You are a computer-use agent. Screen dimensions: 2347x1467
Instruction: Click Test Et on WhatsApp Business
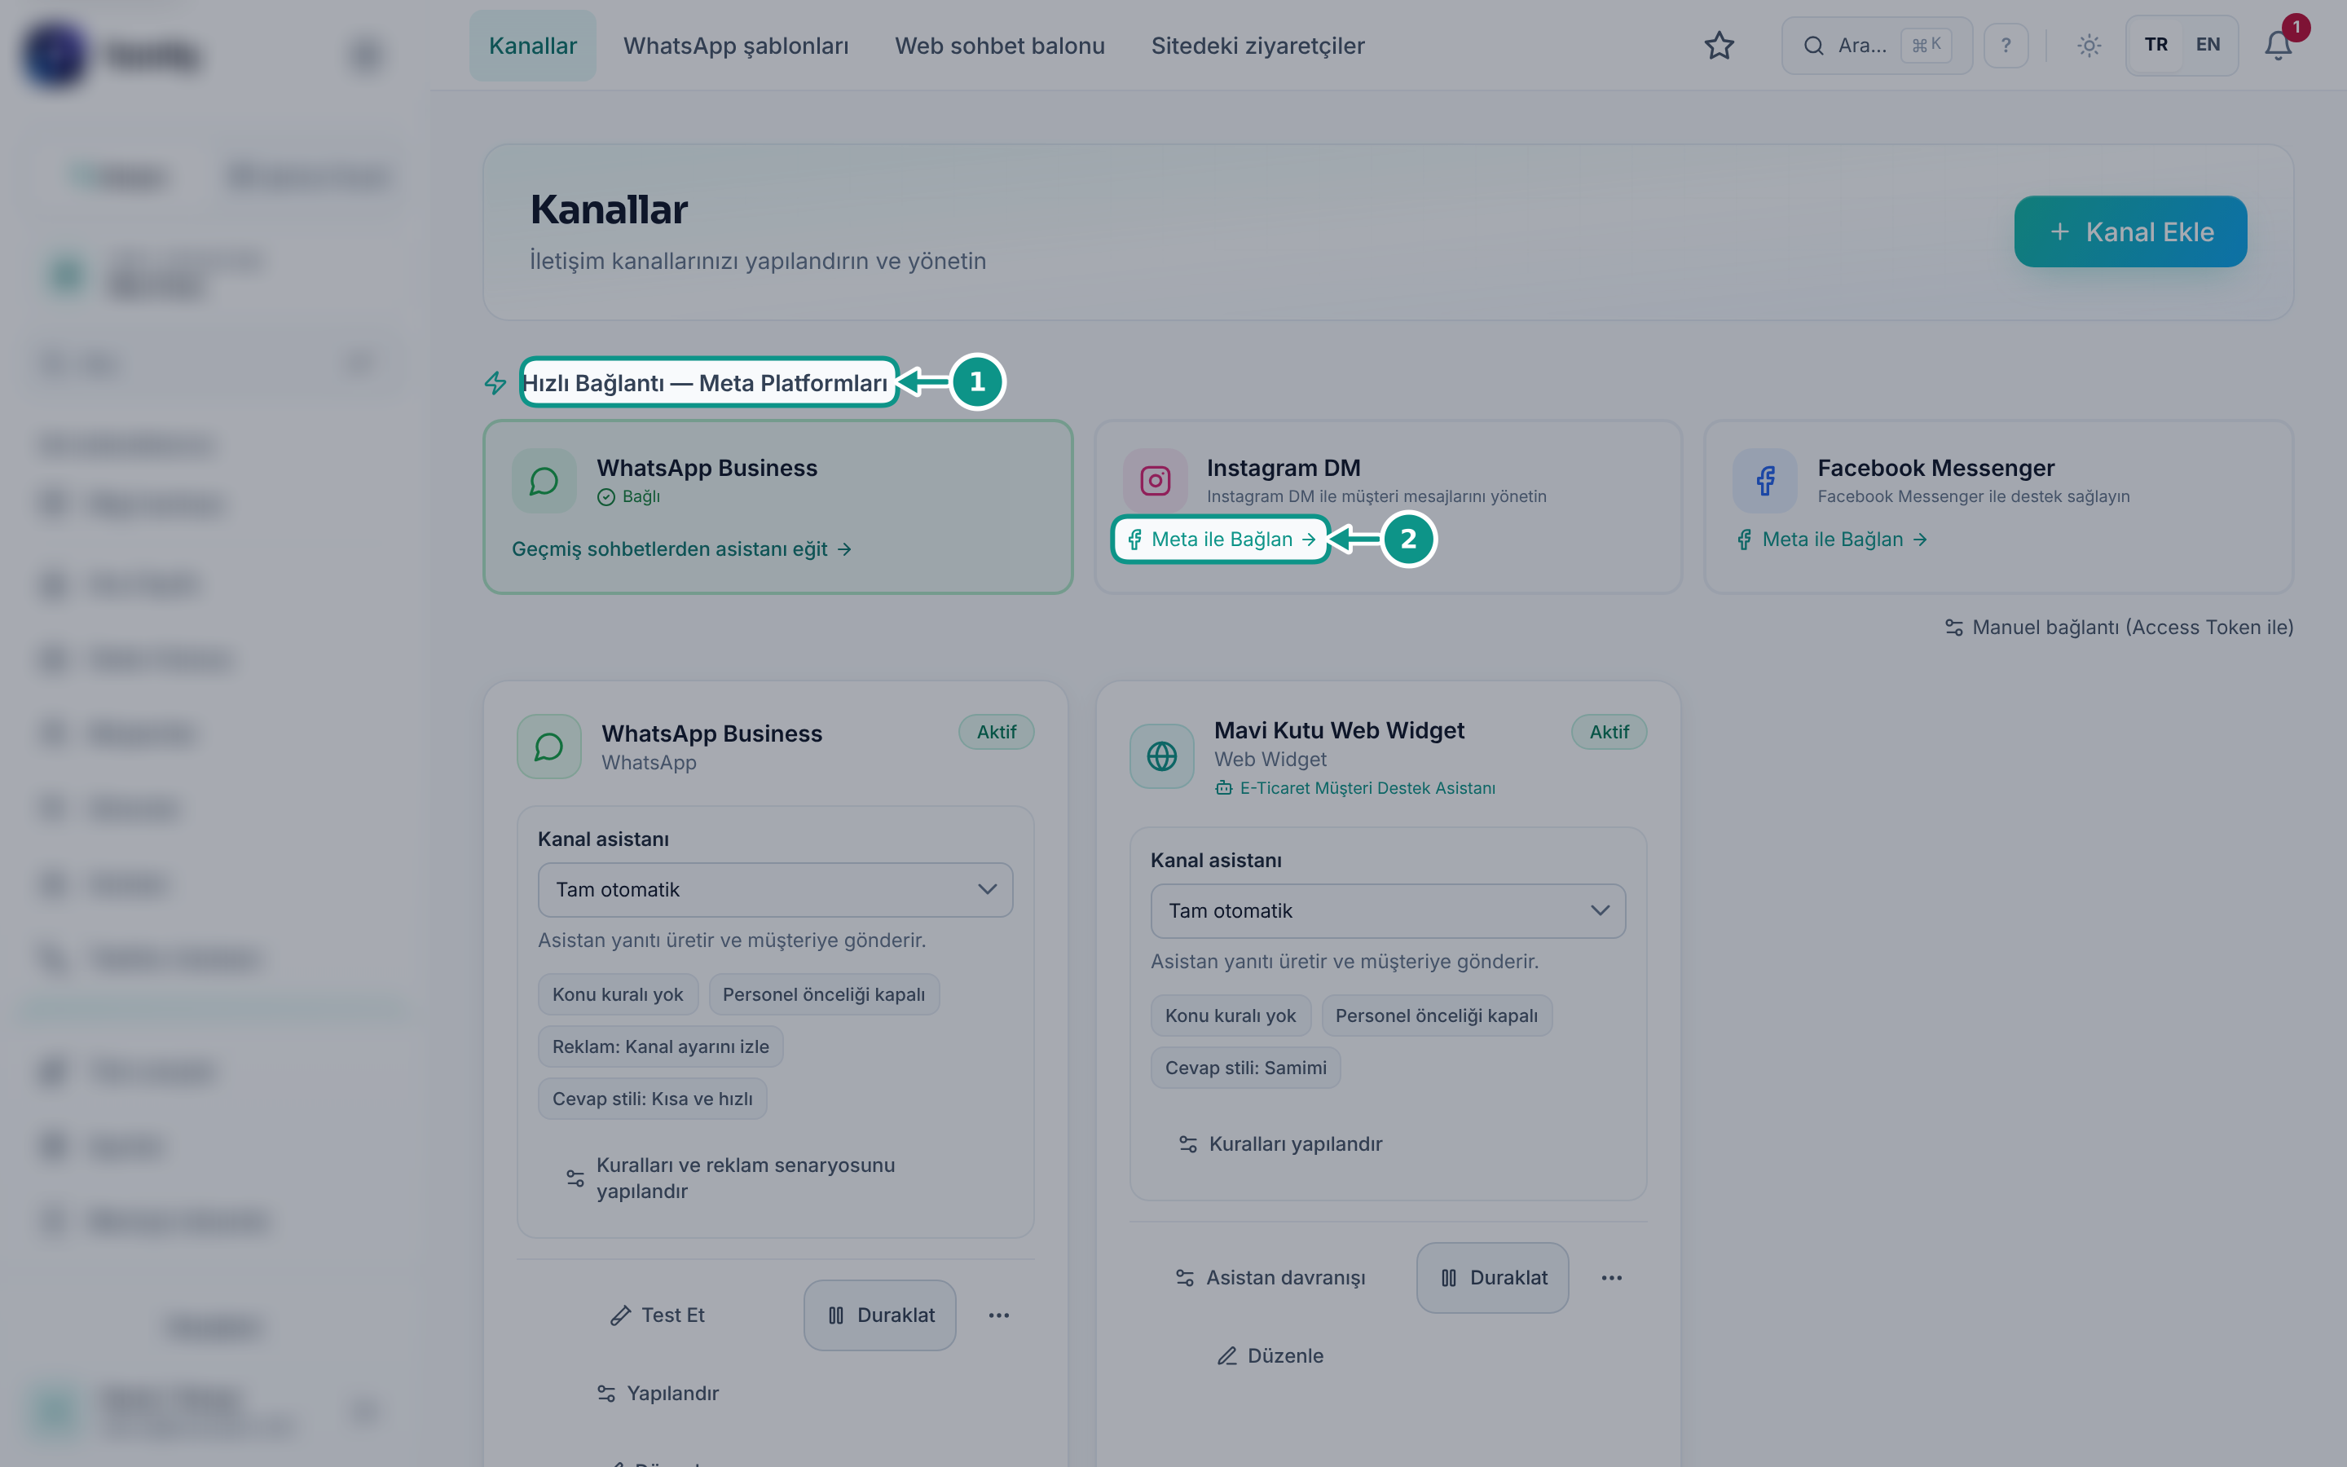pos(657,1315)
